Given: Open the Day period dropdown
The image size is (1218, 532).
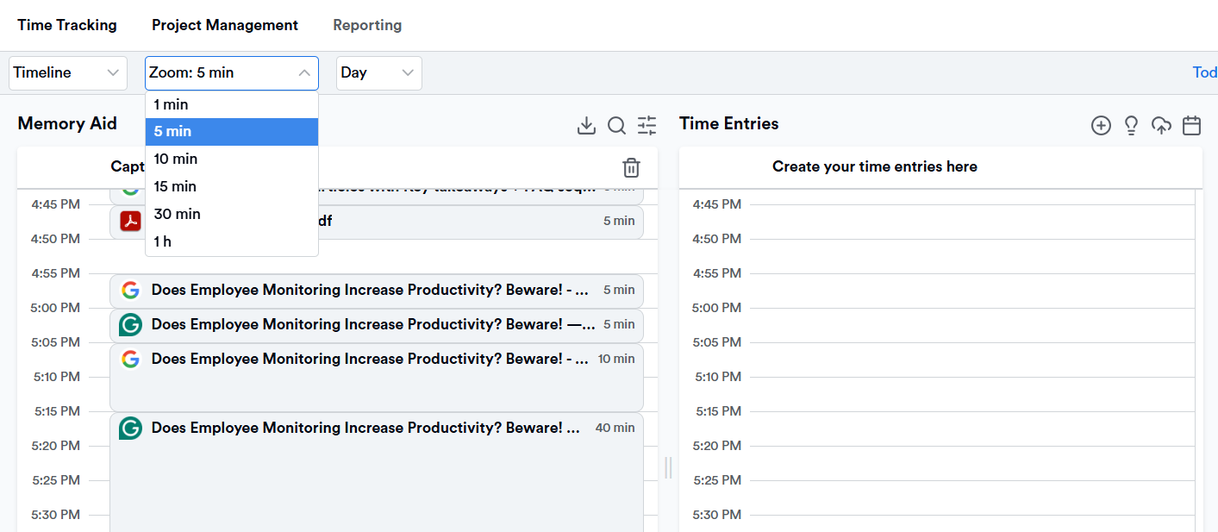Looking at the screenshot, I should (378, 72).
